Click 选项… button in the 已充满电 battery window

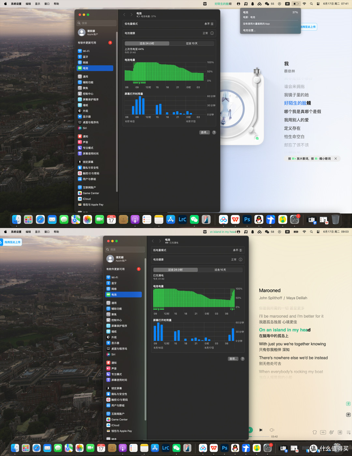click(233, 359)
